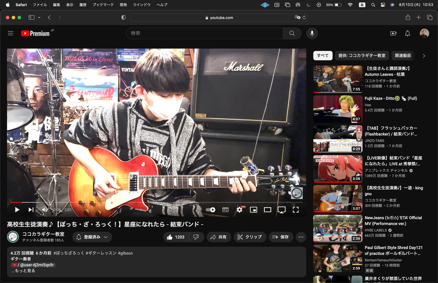Image resolution: width=438 pixels, height=283 pixels.
Task: Open the Apple menu
Action: [8, 5]
